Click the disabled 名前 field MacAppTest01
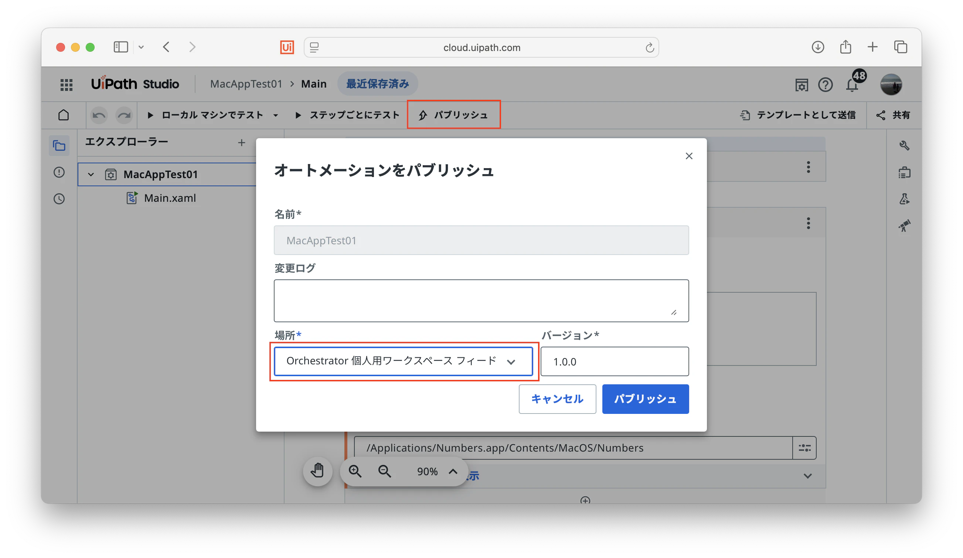The height and width of the screenshot is (558, 963). [x=481, y=241]
